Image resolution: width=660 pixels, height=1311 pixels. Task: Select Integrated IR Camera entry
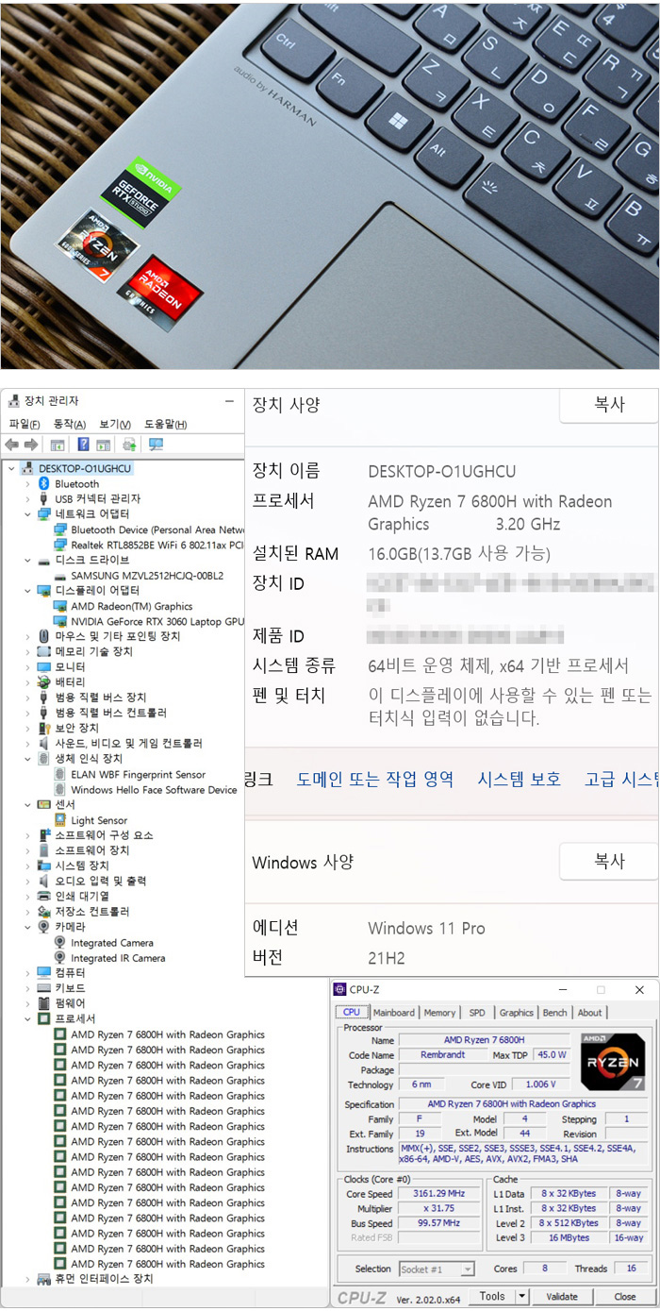pyautogui.click(x=118, y=957)
